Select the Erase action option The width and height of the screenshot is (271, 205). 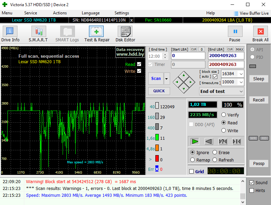coord(215,152)
